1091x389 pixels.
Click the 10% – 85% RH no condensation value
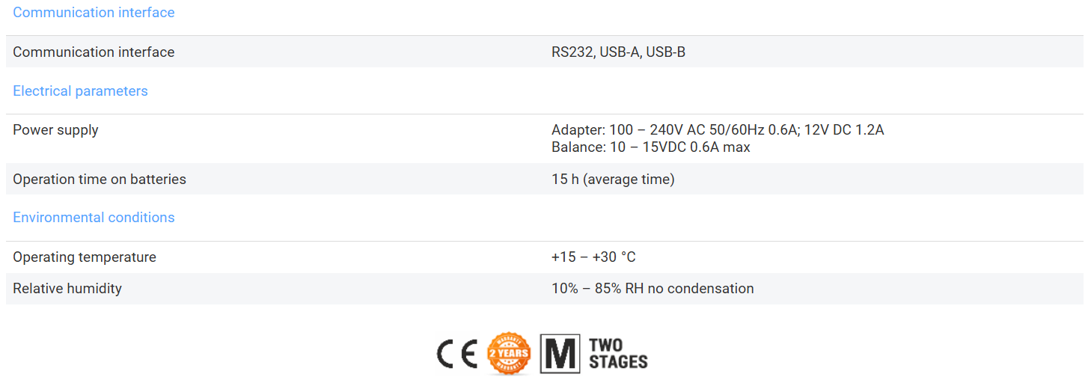[x=653, y=289]
